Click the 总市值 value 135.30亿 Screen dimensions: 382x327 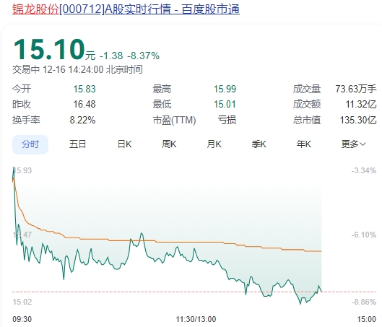[x=358, y=120]
